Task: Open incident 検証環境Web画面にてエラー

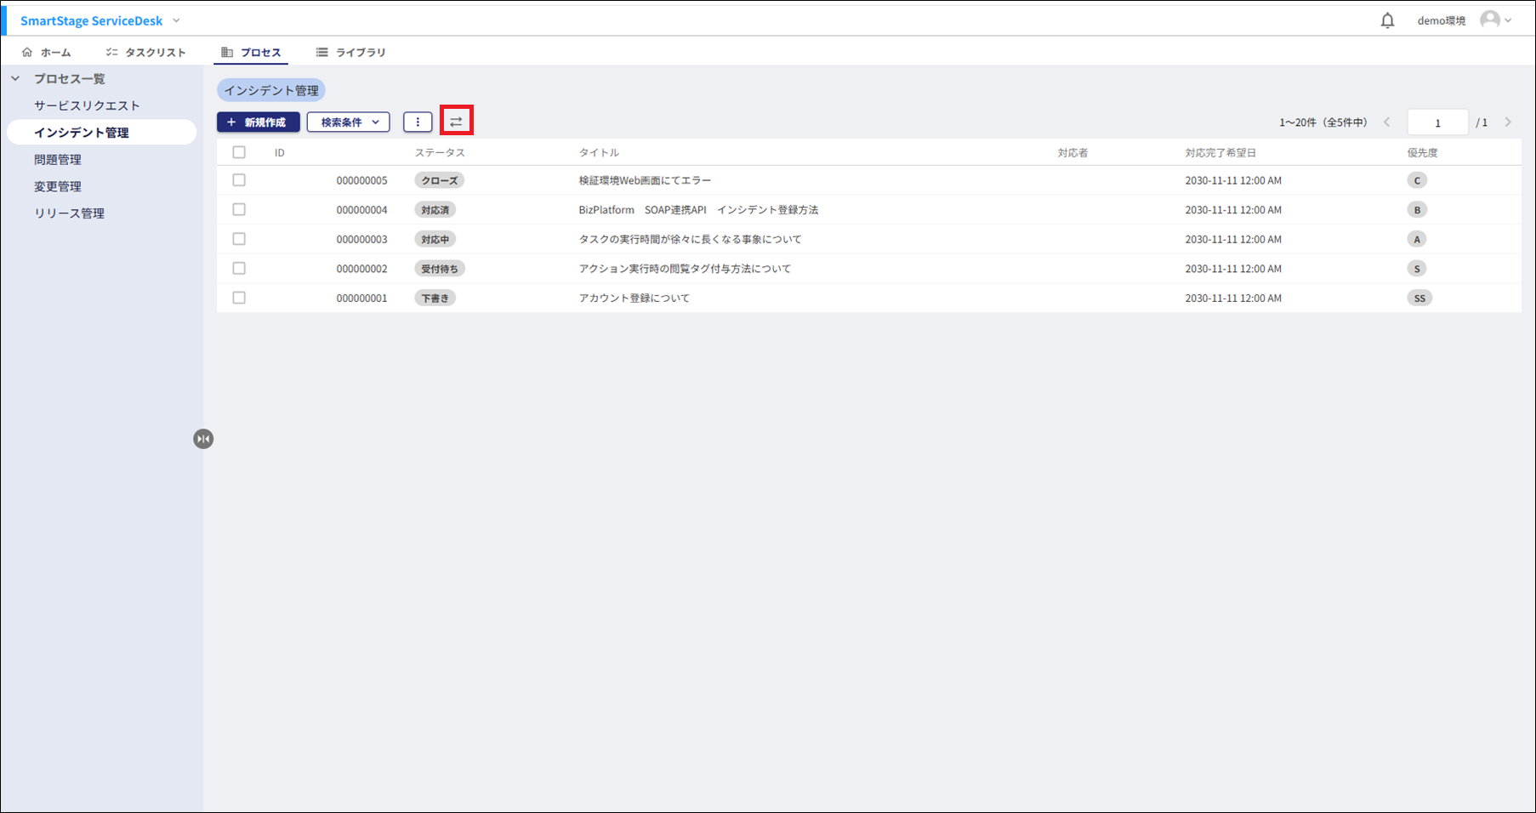Action: point(645,180)
